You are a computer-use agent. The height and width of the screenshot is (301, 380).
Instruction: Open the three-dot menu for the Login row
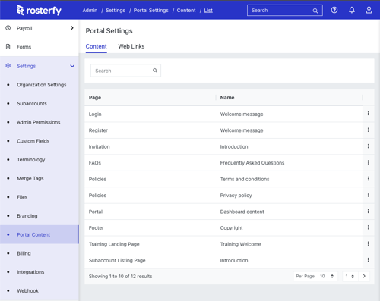[369, 114]
